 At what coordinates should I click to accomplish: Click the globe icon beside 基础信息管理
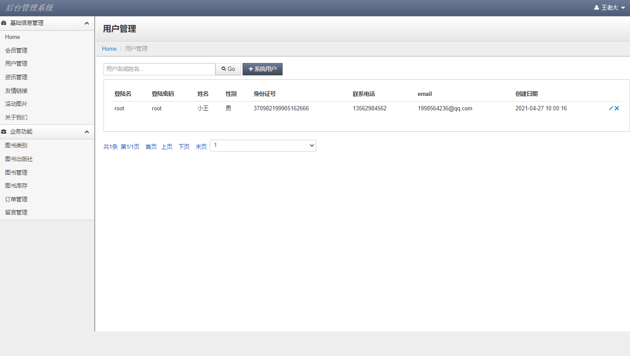pos(4,22)
